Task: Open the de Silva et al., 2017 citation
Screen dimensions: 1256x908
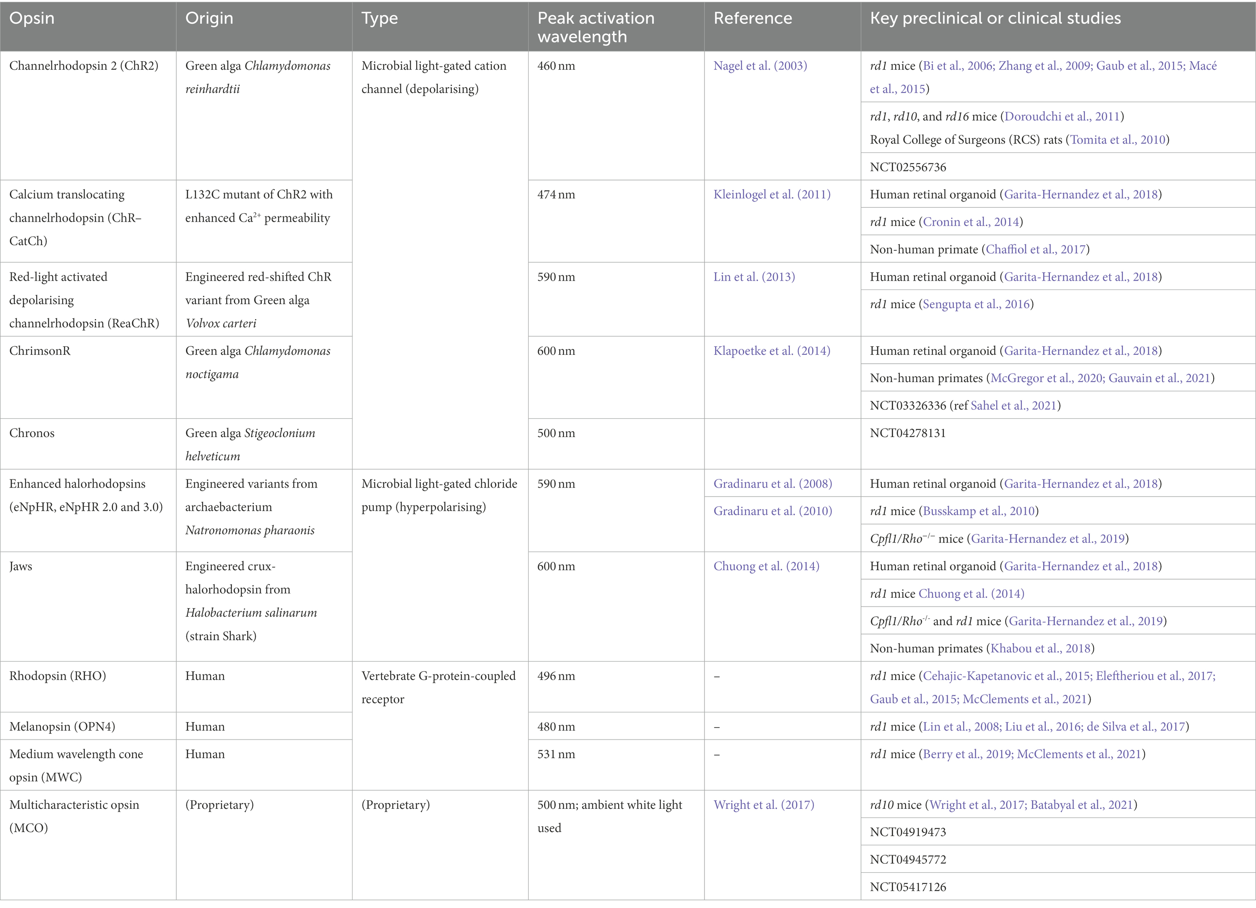Action: 1135,727
